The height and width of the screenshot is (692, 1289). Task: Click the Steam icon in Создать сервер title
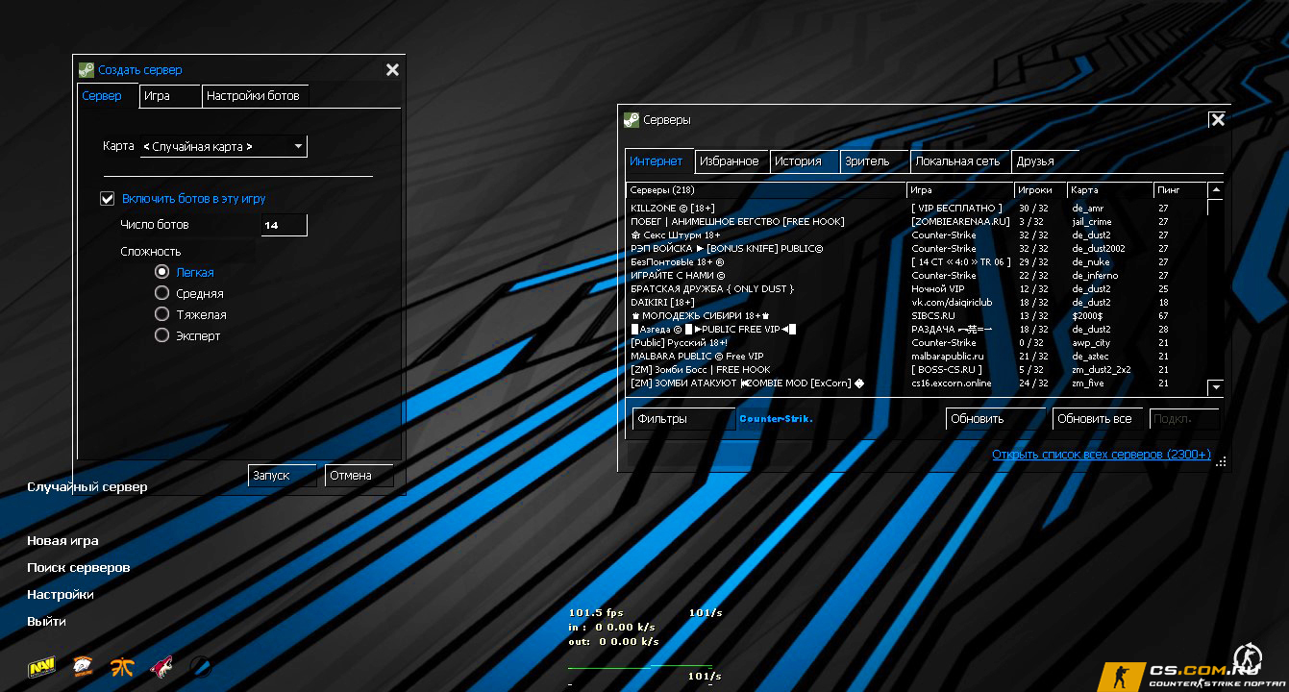coord(87,69)
